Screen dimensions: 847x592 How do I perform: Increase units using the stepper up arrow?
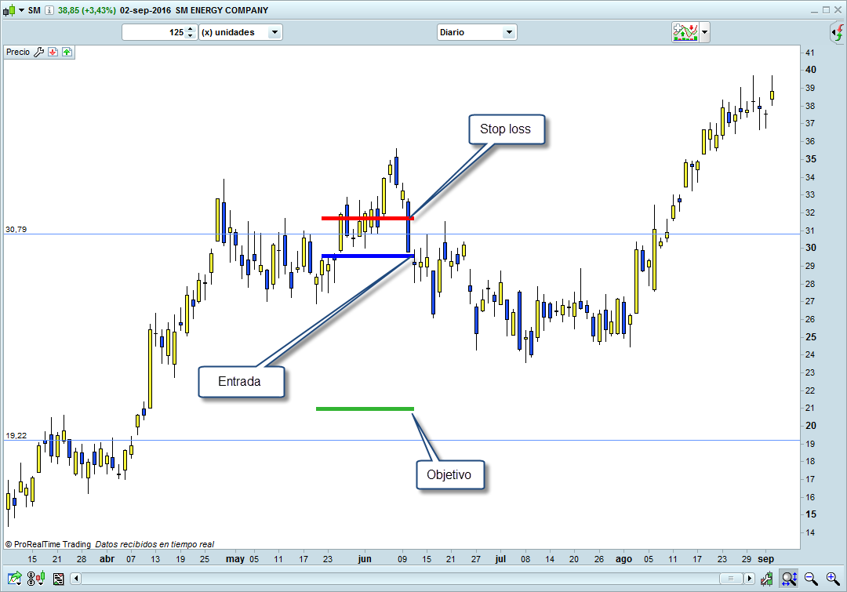(x=189, y=29)
